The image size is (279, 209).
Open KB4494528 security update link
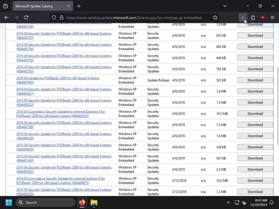pyautogui.click(x=64, y=136)
